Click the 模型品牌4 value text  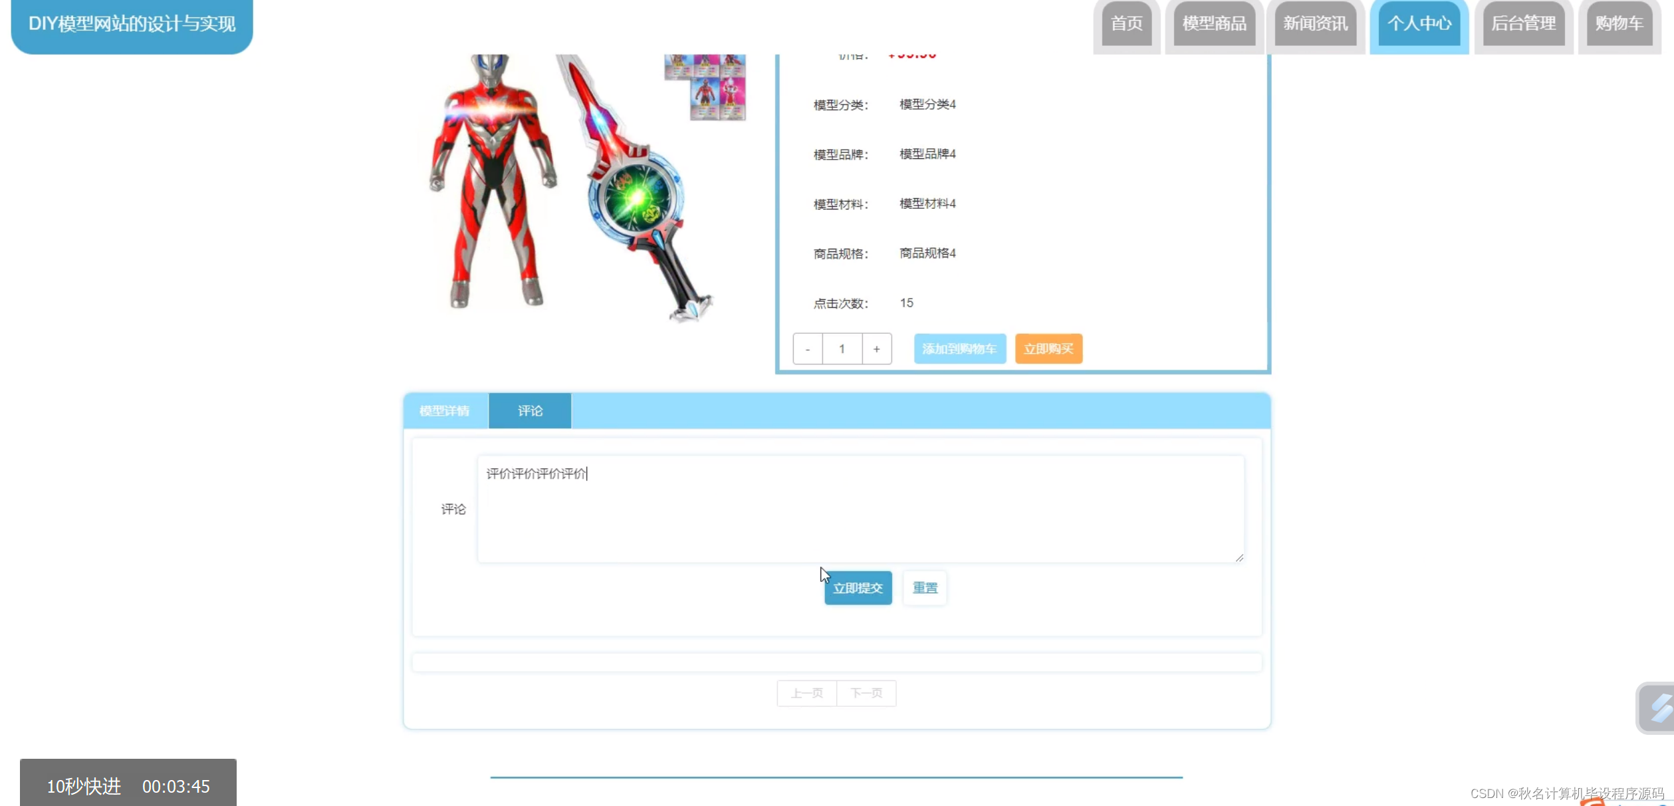pos(927,154)
